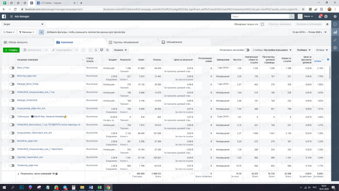This screenshot has width=339, height=191.
Task: Open the Правила dropdown
Action: 120,50
